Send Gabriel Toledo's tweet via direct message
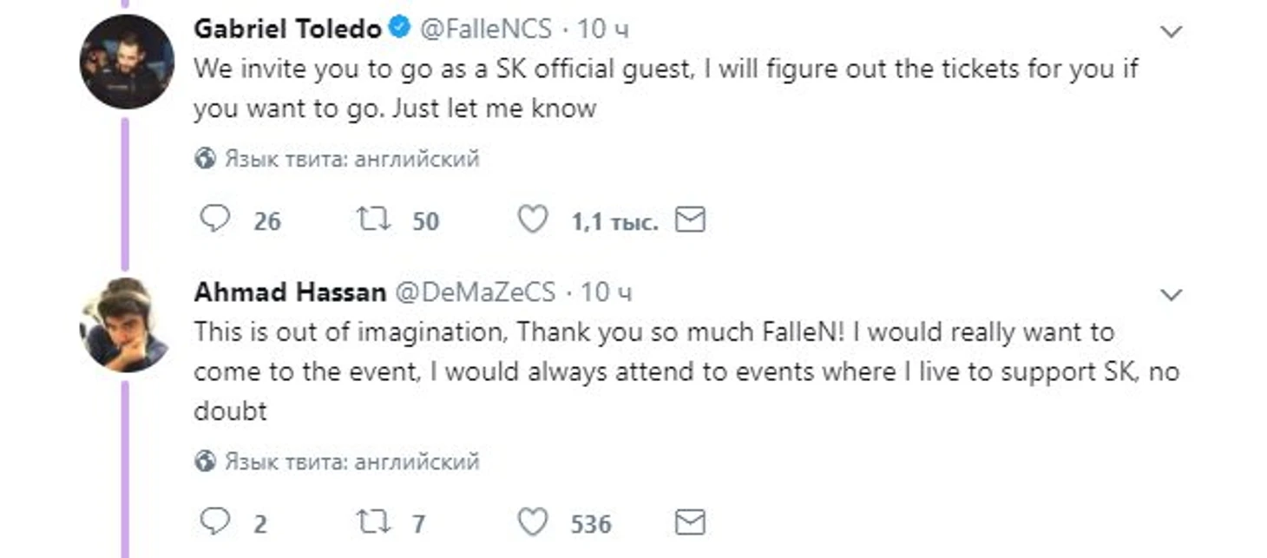 [x=690, y=220]
